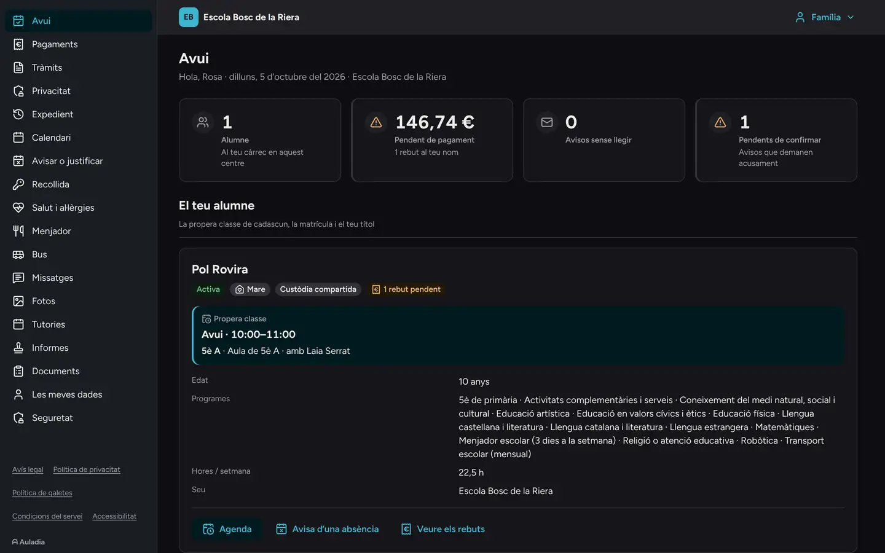This screenshot has height=553, width=885.
Task: Click the EB school logo badge
Action: click(x=189, y=17)
